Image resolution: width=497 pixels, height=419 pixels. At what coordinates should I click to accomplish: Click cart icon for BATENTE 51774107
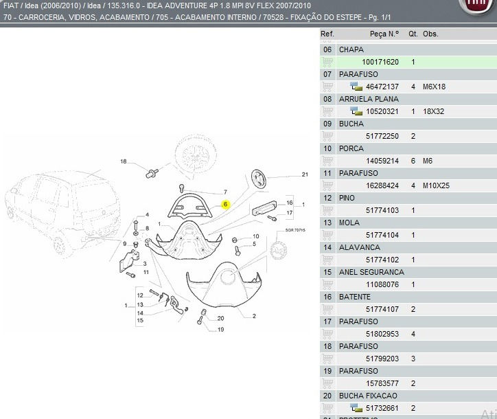point(327,309)
